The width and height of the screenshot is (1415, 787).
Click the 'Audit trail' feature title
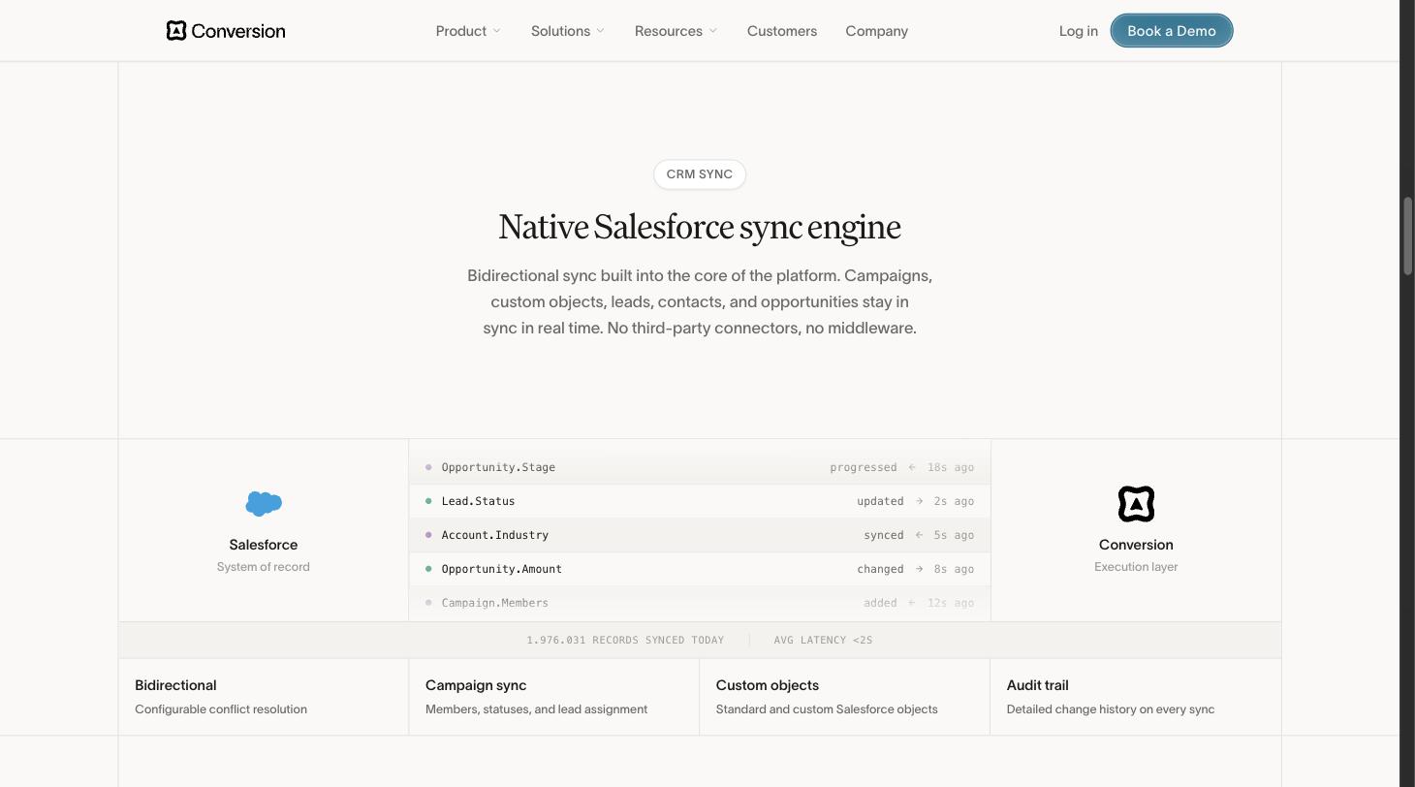(1037, 685)
